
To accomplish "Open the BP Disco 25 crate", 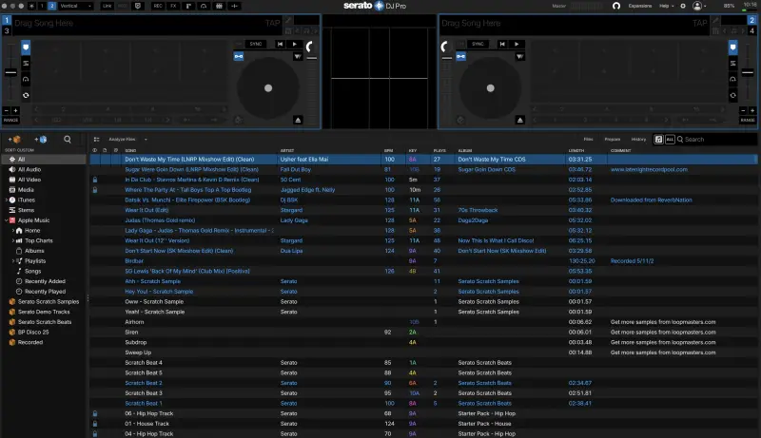I will [33, 333].
